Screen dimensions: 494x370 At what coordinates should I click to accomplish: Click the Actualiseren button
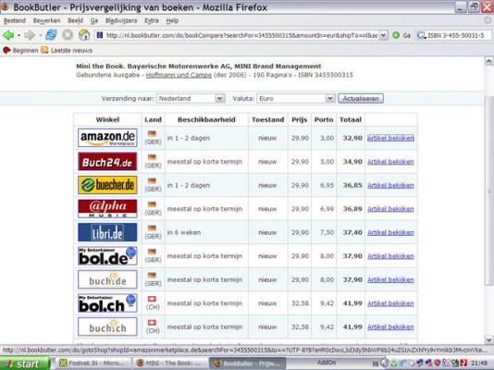click(361, 99)
